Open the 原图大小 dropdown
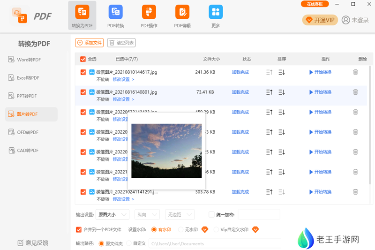The image size is (375, 250). tap(112, 215)
